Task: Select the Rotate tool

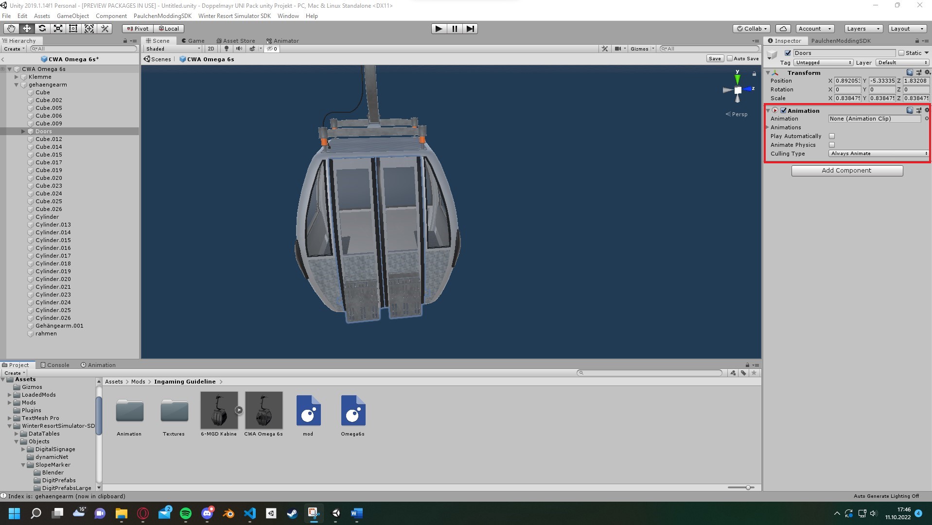Action: pos(42,29)
